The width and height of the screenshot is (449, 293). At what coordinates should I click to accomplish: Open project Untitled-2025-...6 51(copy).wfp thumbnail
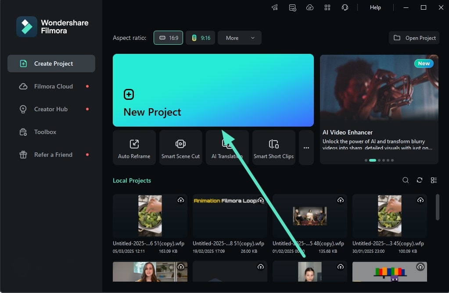click(150, 216)
